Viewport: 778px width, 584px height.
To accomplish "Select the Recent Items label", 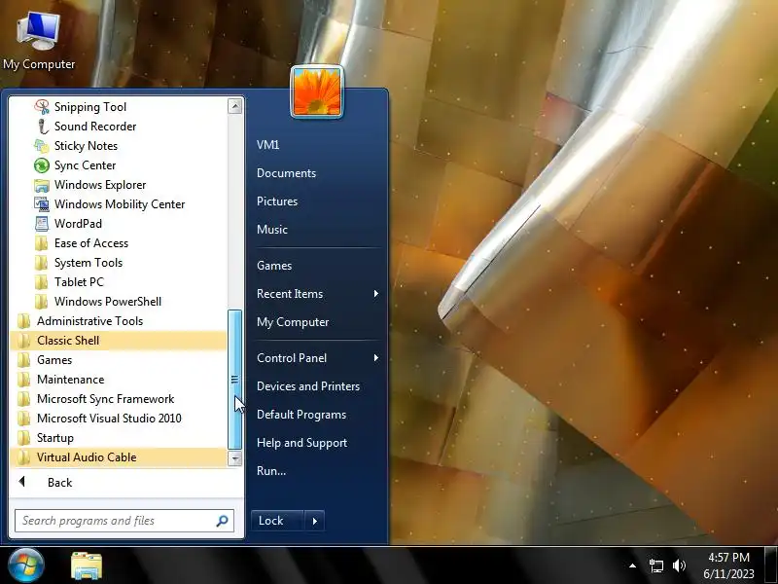I will [x=290, y=294].
